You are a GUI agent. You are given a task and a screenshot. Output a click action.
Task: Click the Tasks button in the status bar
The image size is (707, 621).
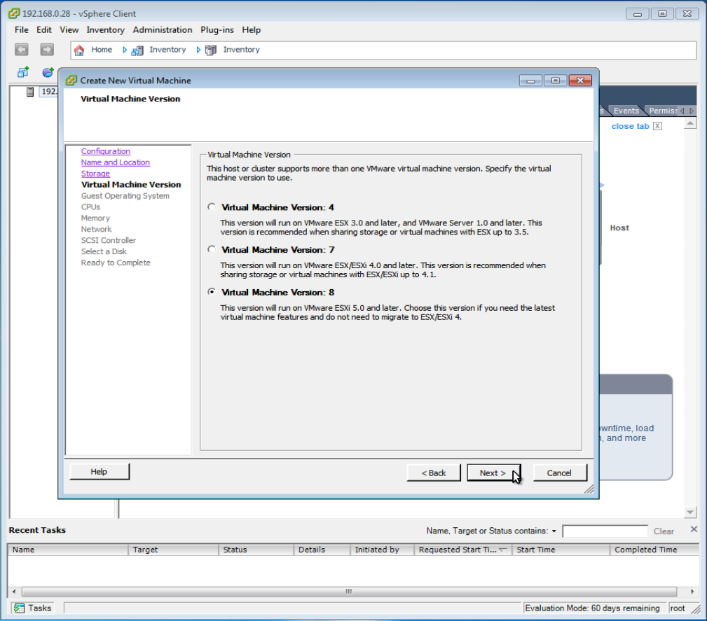32,608
